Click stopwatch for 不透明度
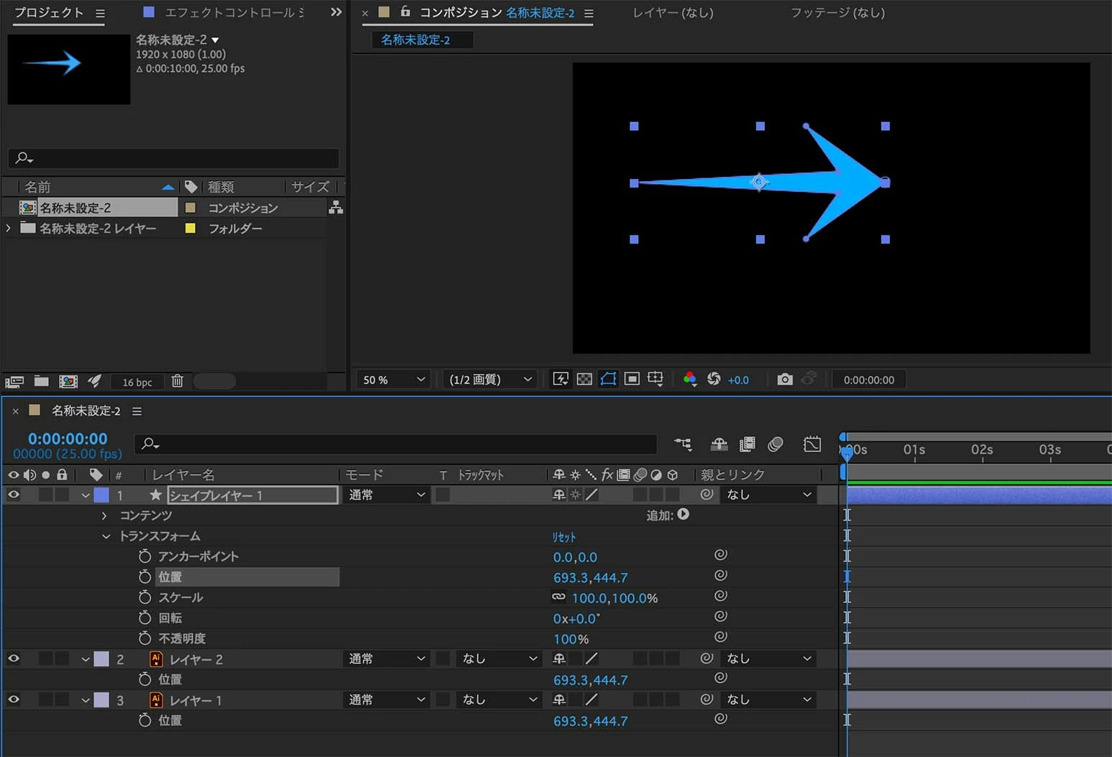This screenshot has height=757, width=1112. click(x=144, y=638)
